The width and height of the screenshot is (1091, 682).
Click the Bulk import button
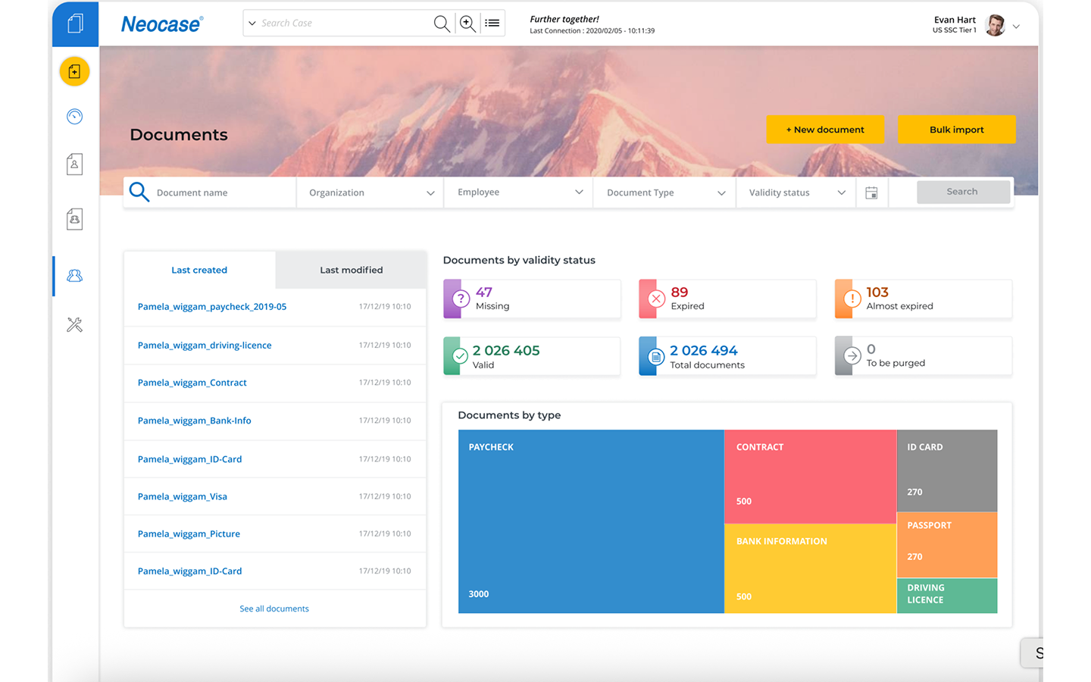[957, 130]
